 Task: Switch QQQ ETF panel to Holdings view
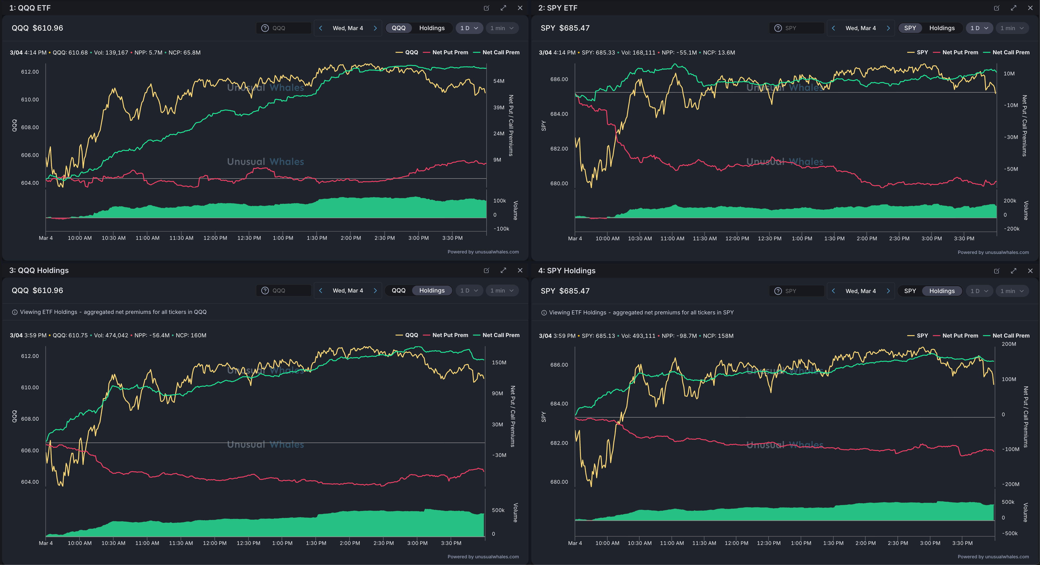[x=431, y=28]
